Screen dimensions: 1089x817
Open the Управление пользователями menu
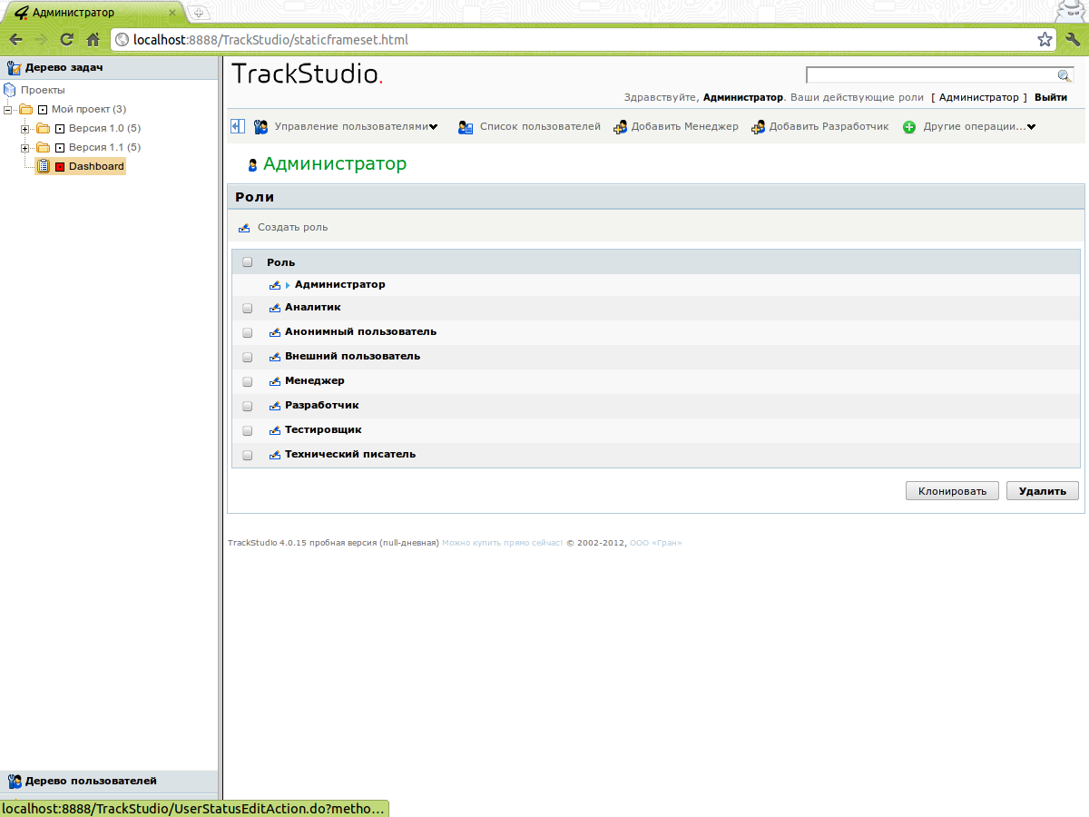(351, 127)
